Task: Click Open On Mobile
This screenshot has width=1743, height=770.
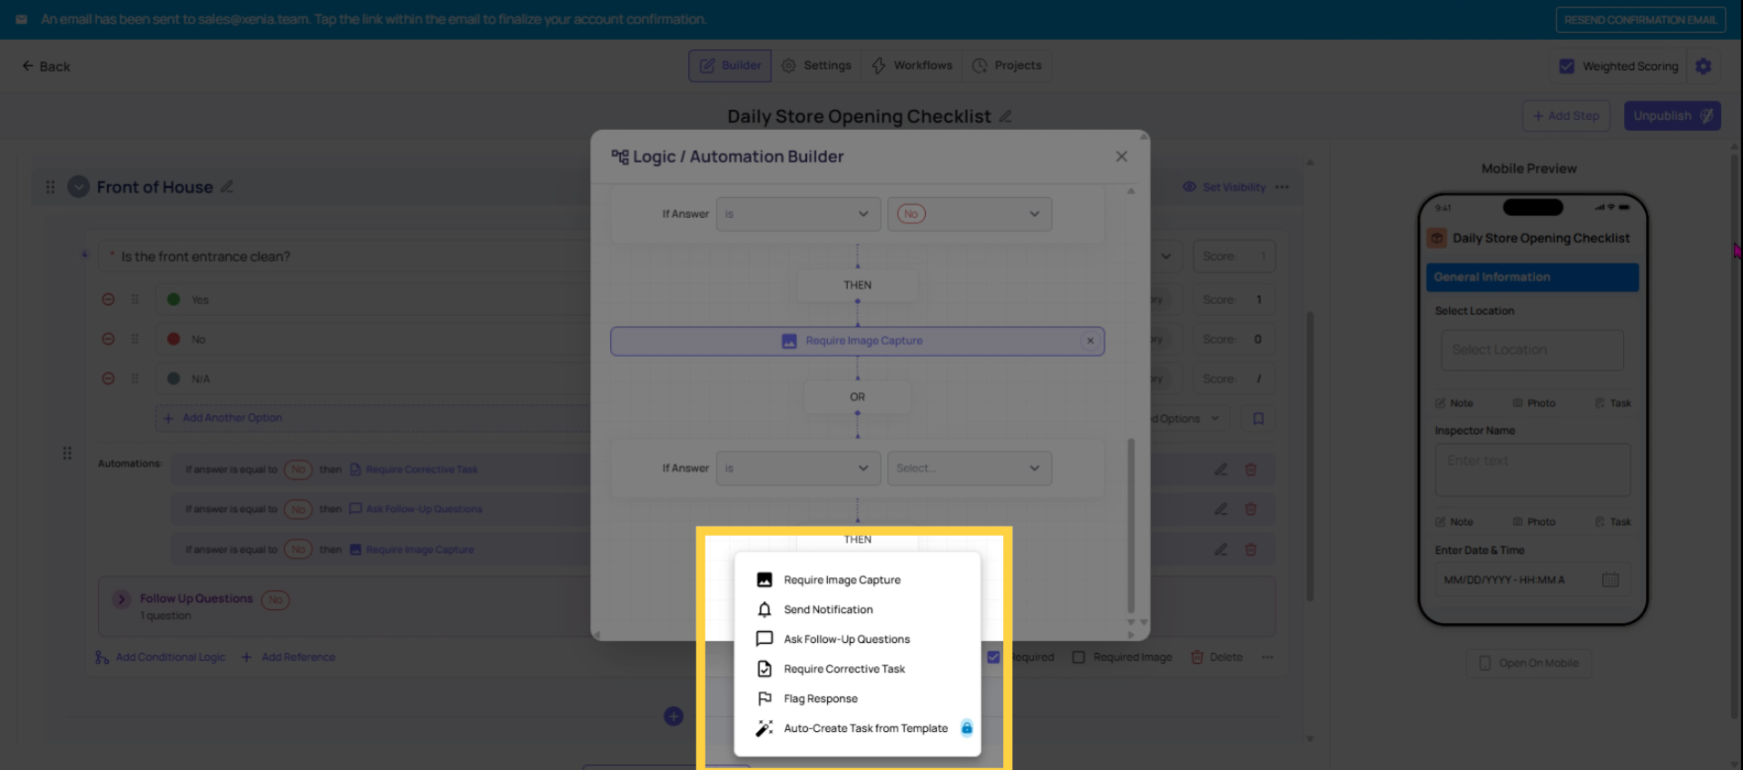Action: (1530, 664)
